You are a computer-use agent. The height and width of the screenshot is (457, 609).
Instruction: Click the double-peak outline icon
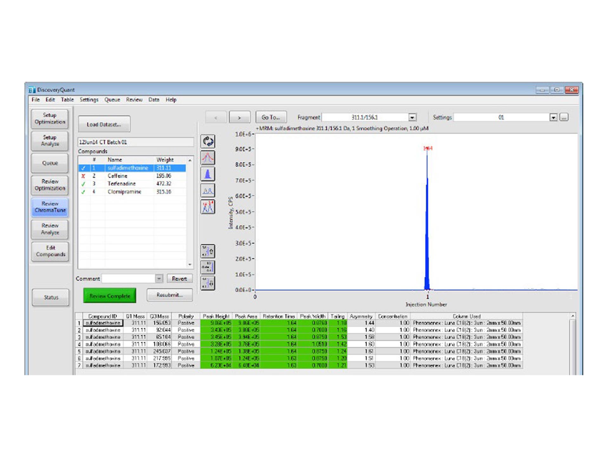[208, 190]
